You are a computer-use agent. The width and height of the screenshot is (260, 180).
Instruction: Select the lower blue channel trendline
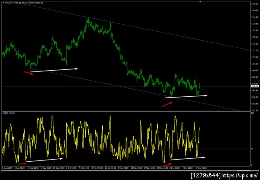[x=135, y=89]
